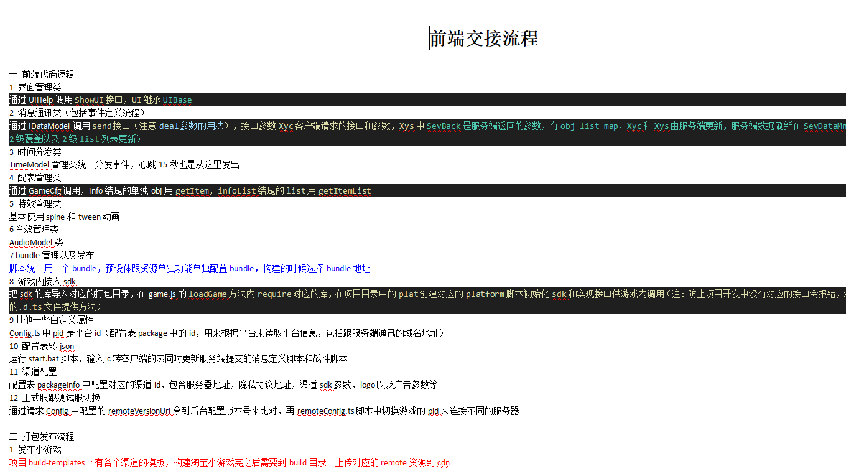Place cursor in the spine 和 tween 动画 line
Image resolution: width=846 pixels, height=471 pixels.
(64, 217)
